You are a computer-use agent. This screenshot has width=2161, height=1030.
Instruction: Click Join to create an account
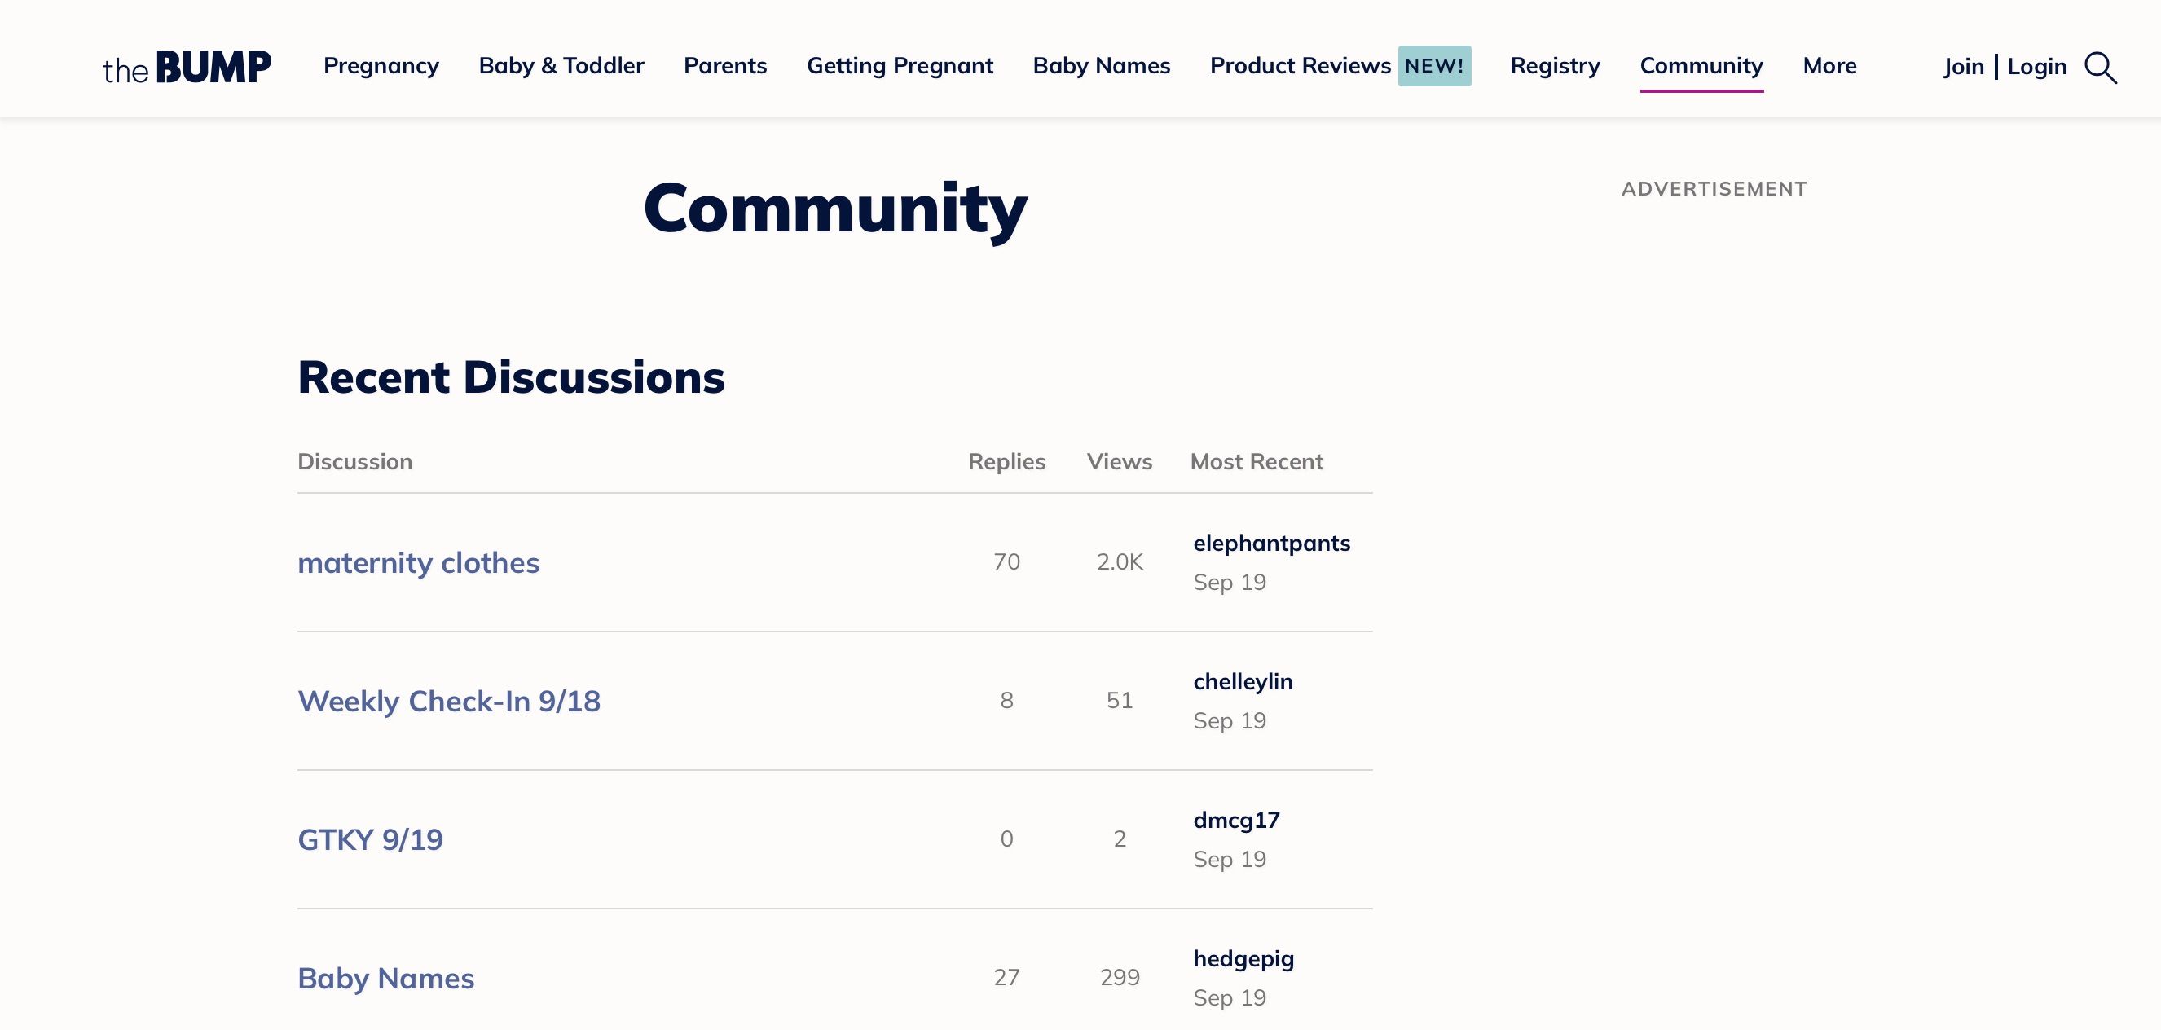tap(1965, 65)
